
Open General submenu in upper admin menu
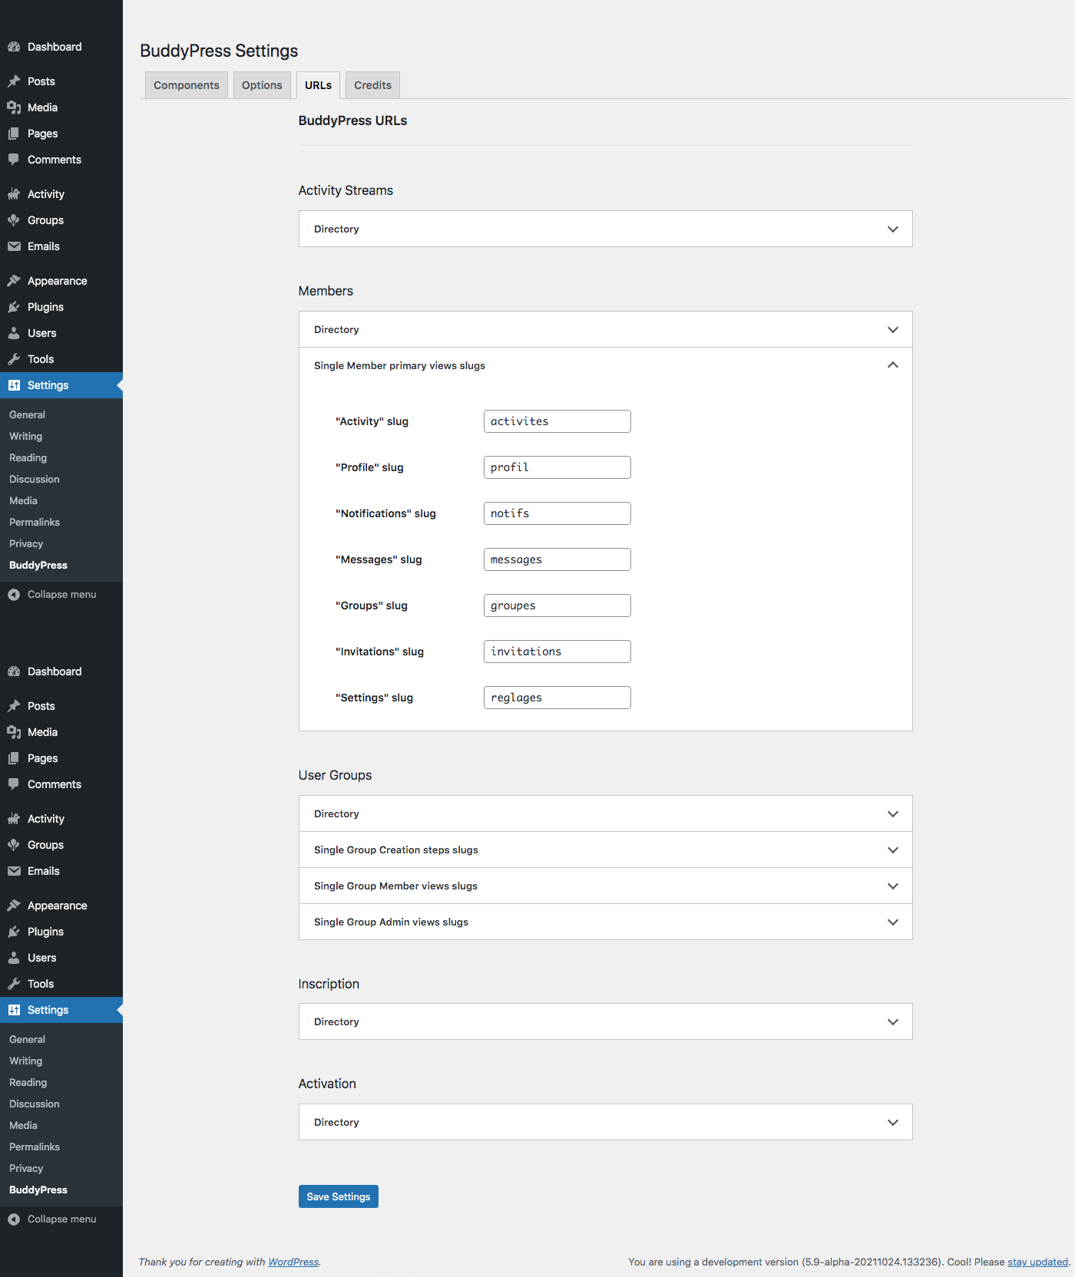27,414
